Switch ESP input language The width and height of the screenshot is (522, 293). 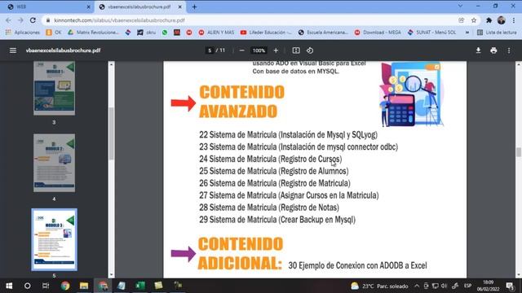[467, 286]
